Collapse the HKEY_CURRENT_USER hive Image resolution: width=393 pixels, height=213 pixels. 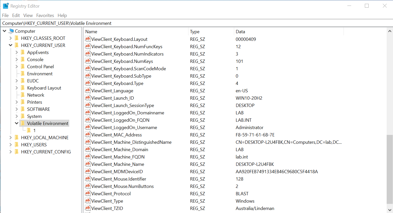tap(10, 45)
